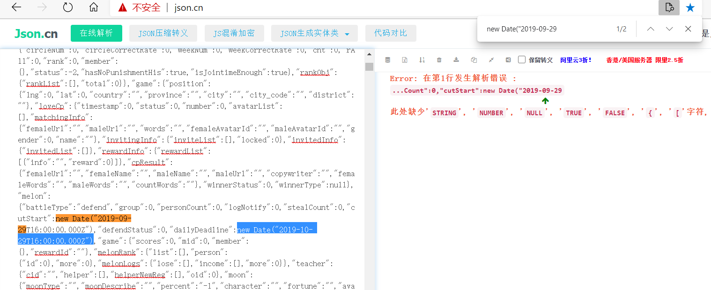
Task: Click the Excel export file icon
Action: coord(405,60)
